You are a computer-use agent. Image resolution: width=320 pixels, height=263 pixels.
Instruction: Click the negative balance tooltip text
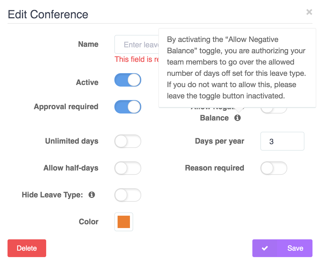[236, 67]
